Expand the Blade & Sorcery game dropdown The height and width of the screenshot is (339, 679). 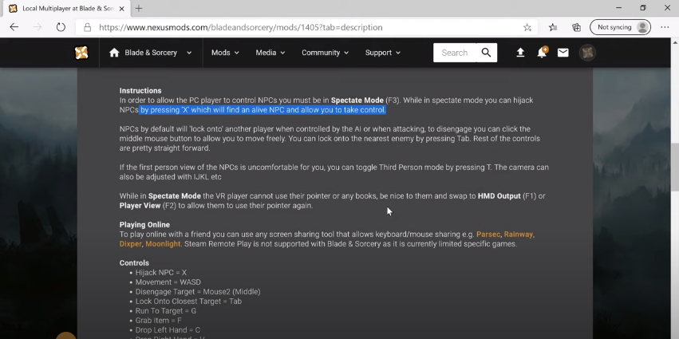[189, 53]
